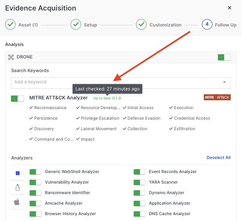Uncheck the Credential Access tactic

coord(191,118)
